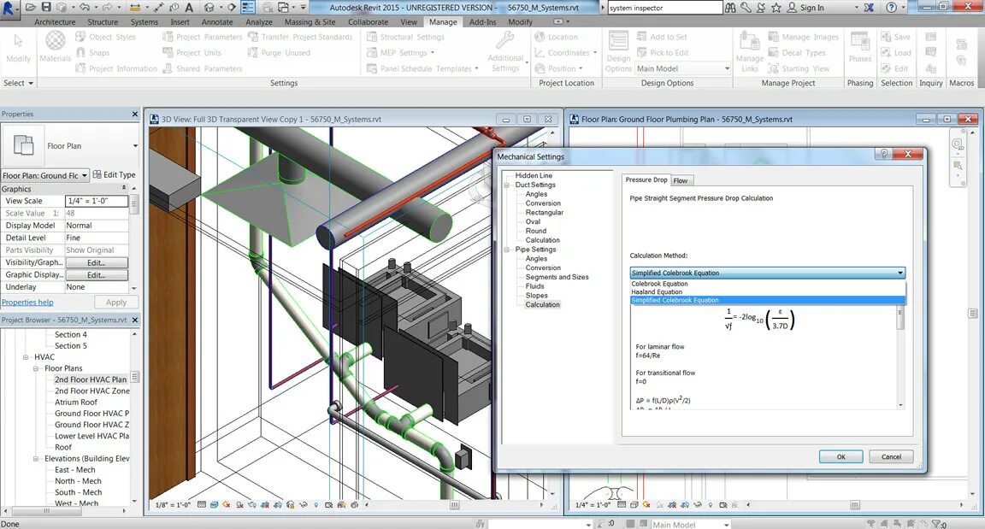Open the Main Model design option dropdown
This screenshot has height=529, width=985.
[x=683, y=68]
